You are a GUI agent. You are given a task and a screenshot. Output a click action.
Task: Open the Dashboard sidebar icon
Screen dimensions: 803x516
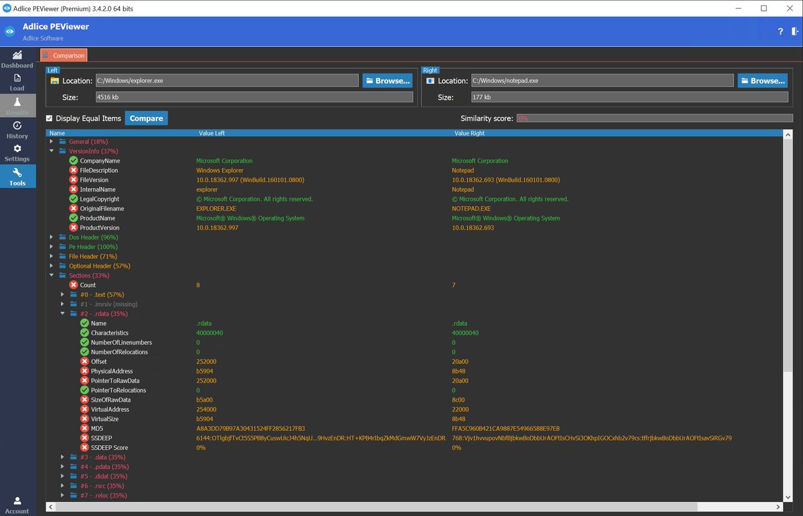(17, 59)
